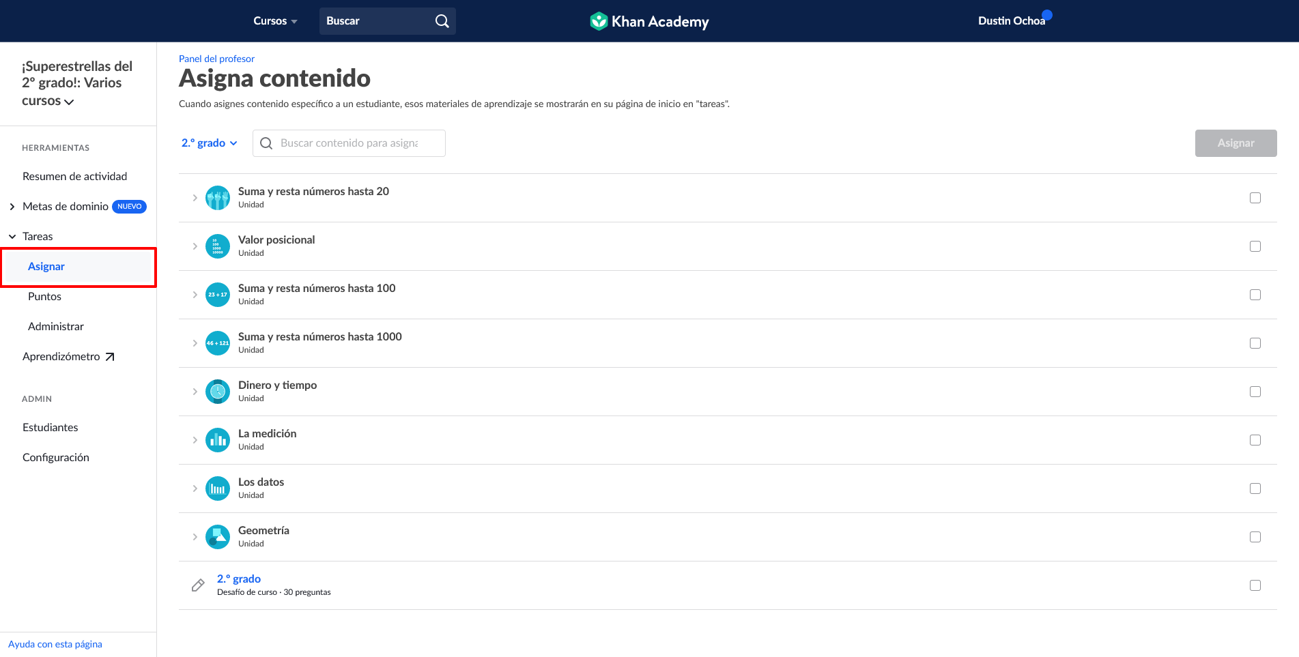Expand Metas de dominio section

pyautogui.click(x=12, y=207)
